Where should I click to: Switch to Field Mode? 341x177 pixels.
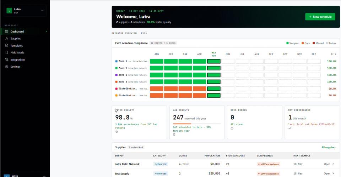tap(25, 52)
